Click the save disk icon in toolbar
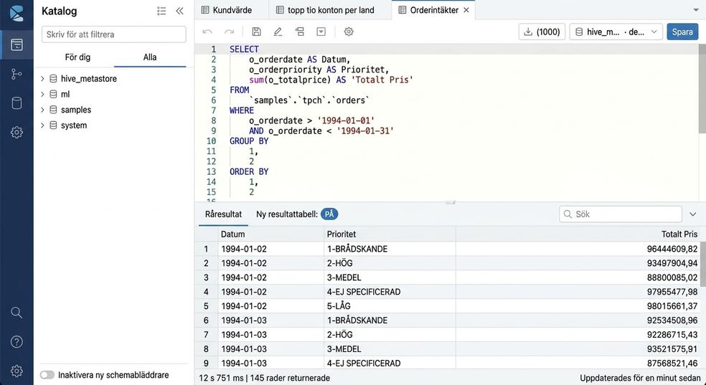The width and height of the screenshot is (706, 385). click(256, 32)
